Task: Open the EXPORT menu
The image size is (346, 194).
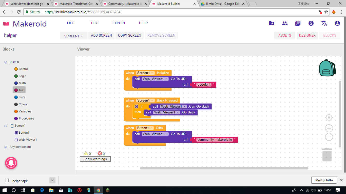Action: pos(119,23)
